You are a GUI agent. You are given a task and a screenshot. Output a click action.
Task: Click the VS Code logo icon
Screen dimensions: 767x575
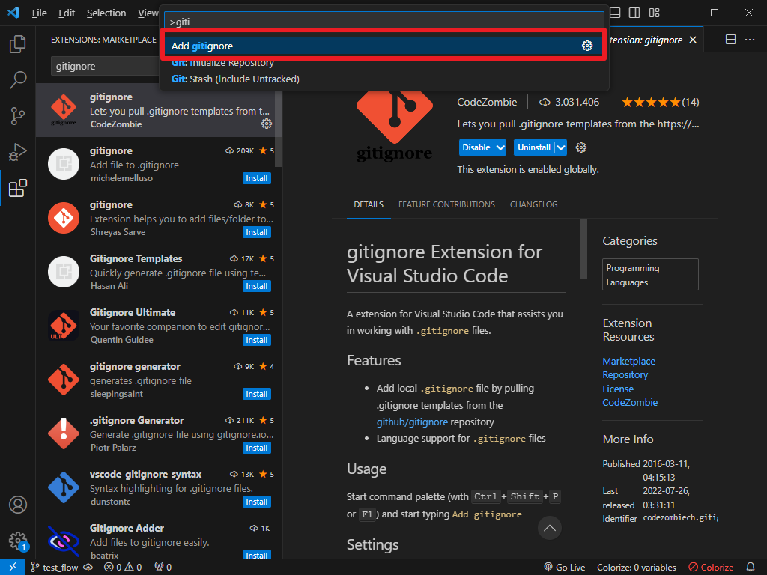point(13,13)
